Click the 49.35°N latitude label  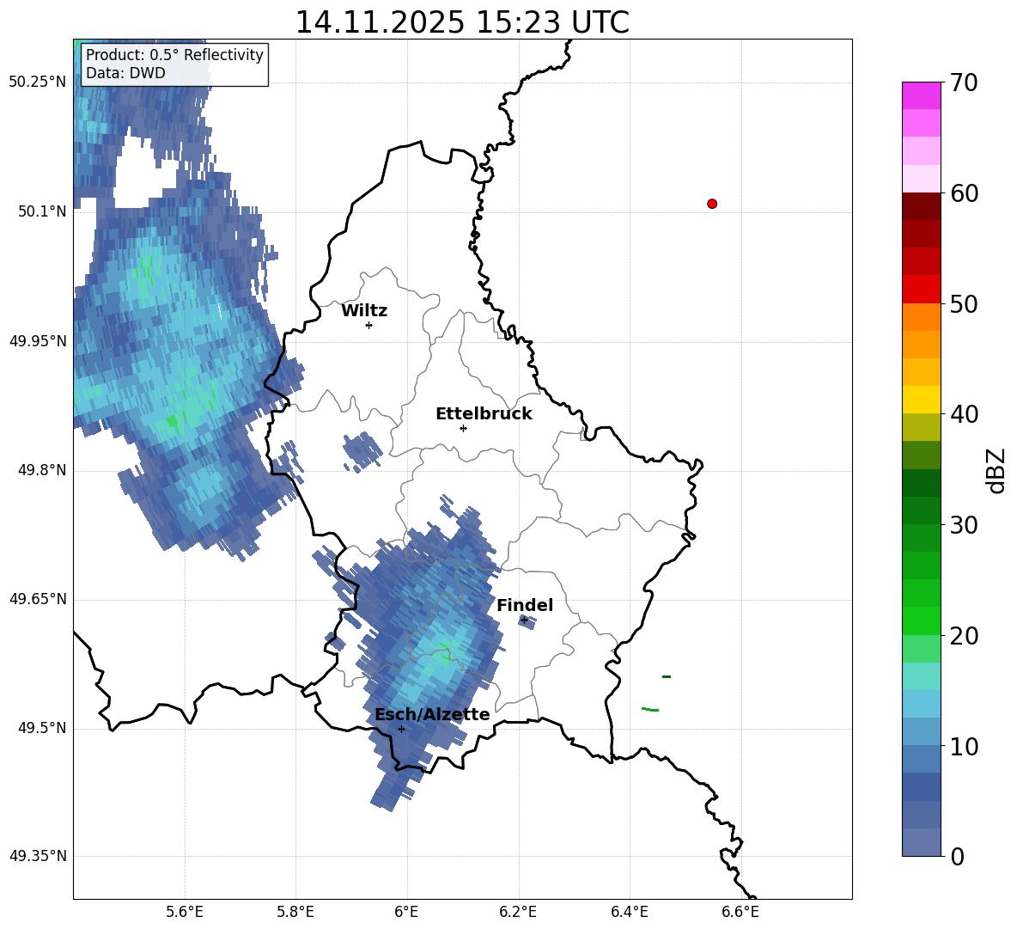(x=38, y=856)
